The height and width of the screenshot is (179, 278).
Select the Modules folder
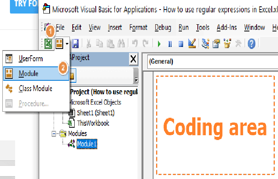77,134
